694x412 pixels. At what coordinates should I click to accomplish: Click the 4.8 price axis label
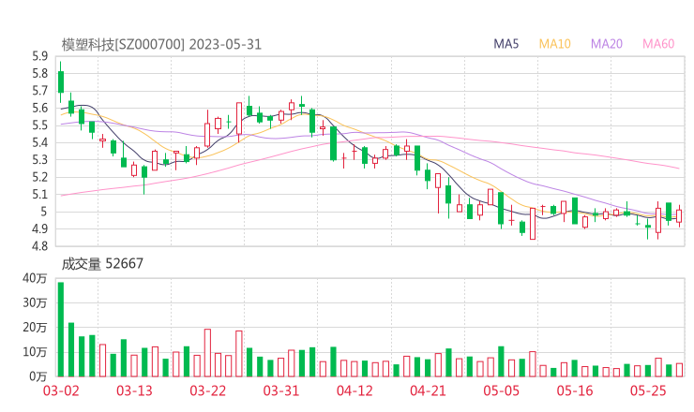tap(39, 245)
